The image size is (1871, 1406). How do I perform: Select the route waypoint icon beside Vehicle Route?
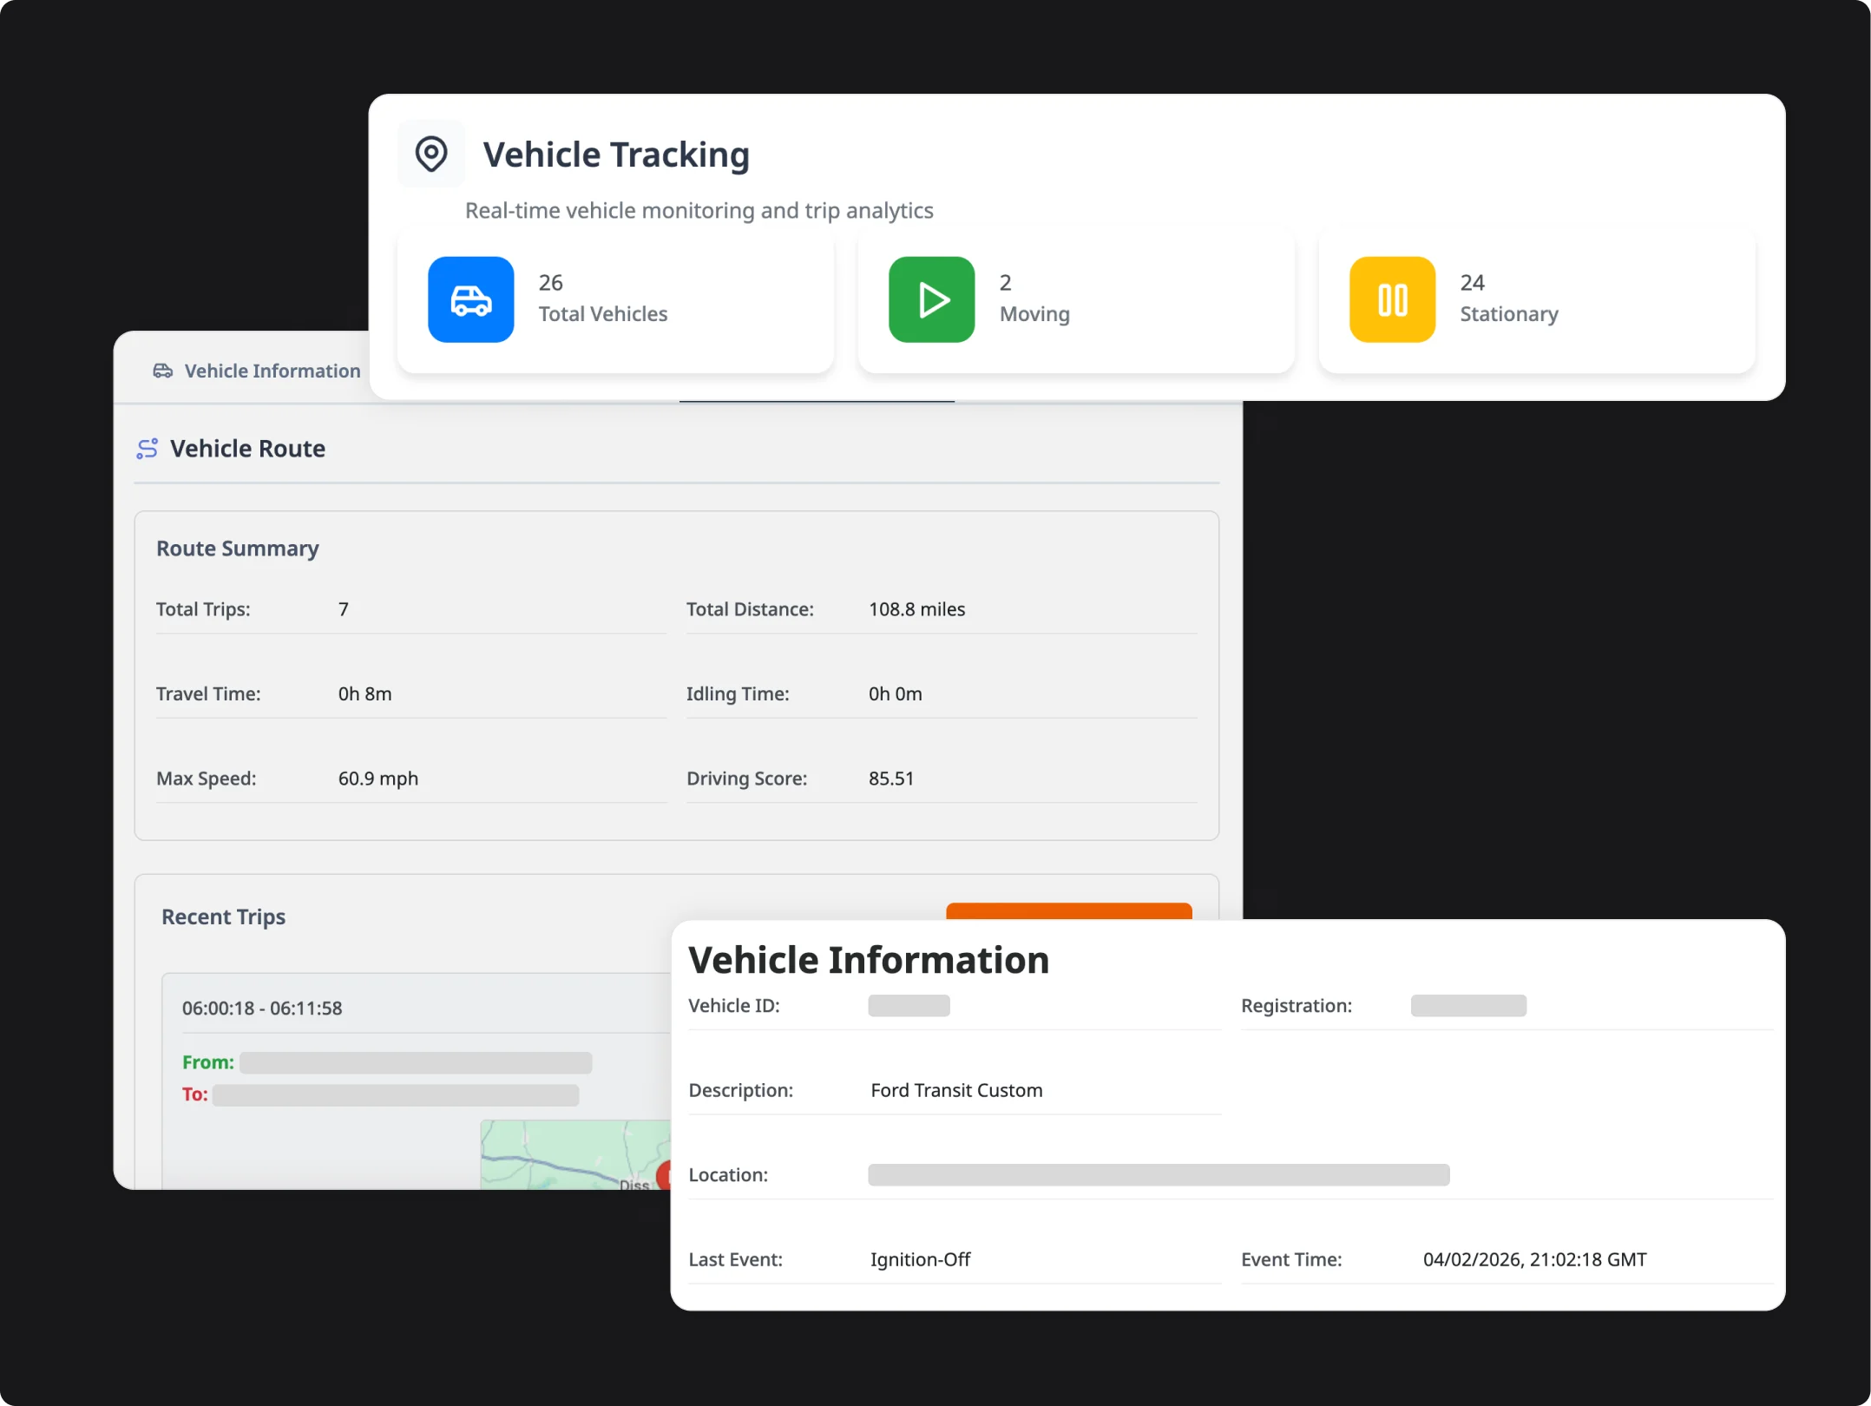coord(148,448)
